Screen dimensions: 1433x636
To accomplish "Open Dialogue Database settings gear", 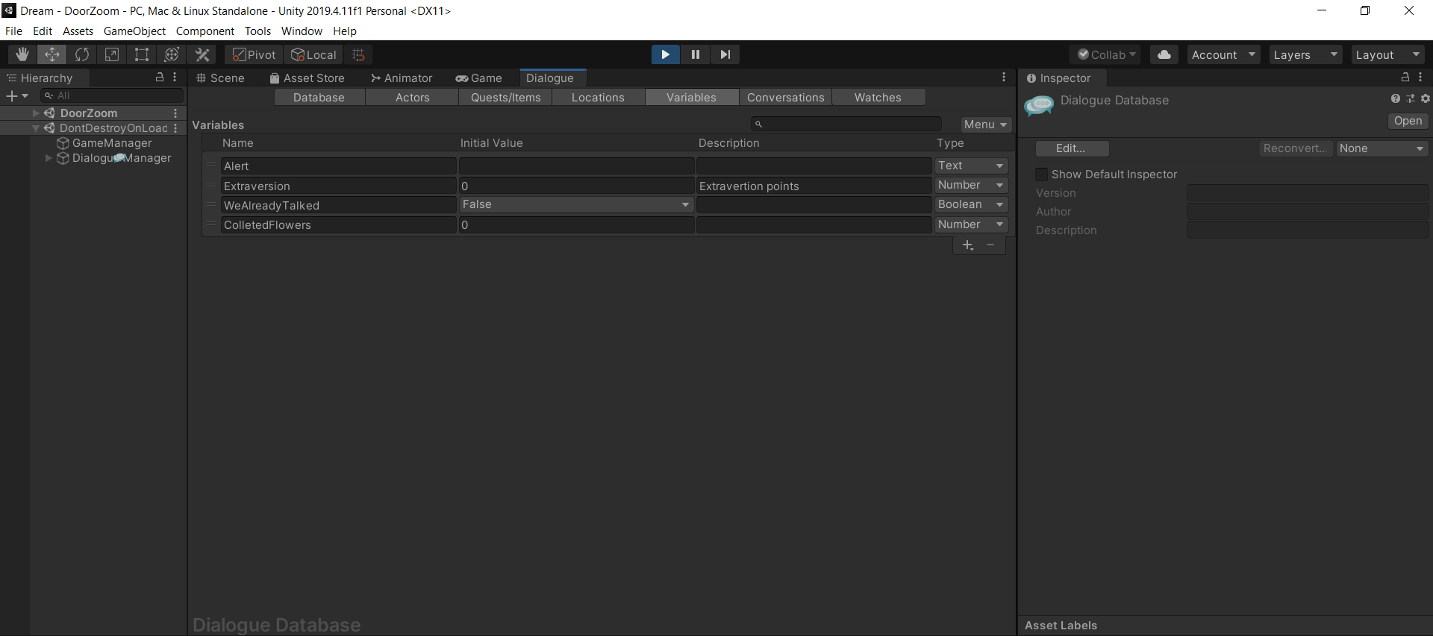I will tap(1425, 98).
